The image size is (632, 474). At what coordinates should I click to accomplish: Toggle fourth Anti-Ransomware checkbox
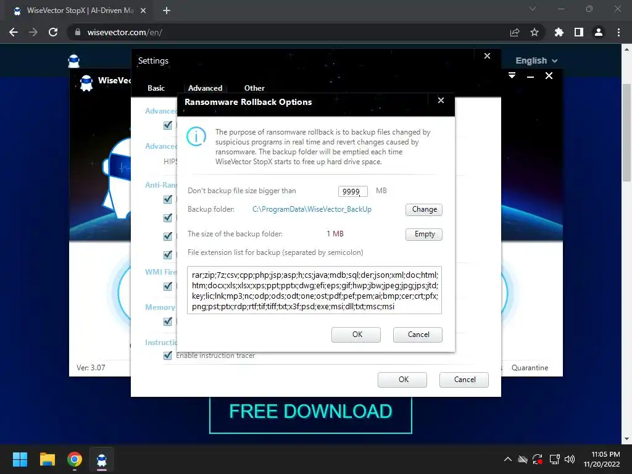point(168,255)
